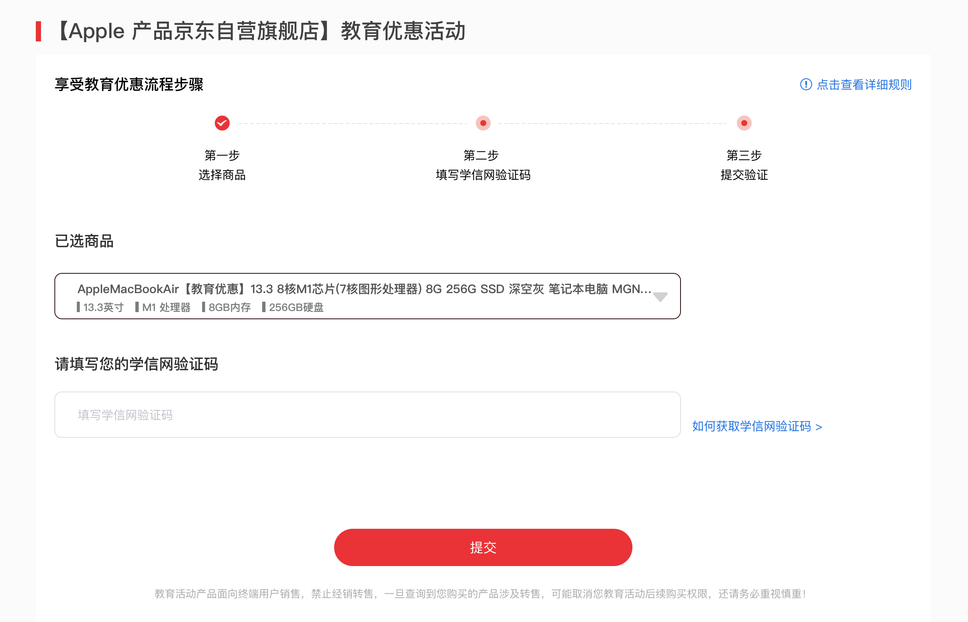The width and height of the screenshot is (968, 622).
Task: Click the step two red dot indicator
Action: pyautogui.click(x=483, y=123)
